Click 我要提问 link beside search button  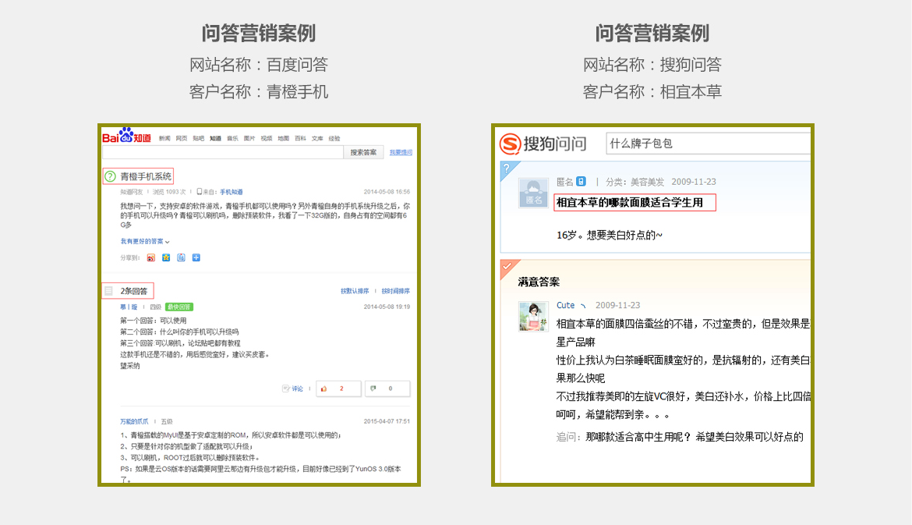click(401, 152)
